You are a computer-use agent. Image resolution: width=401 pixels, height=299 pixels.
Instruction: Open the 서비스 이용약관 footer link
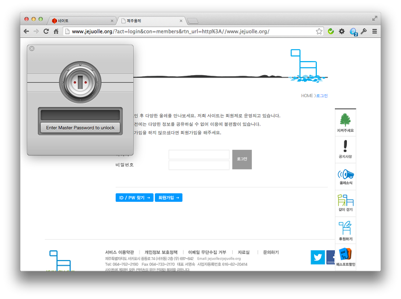tap(119, 252)
